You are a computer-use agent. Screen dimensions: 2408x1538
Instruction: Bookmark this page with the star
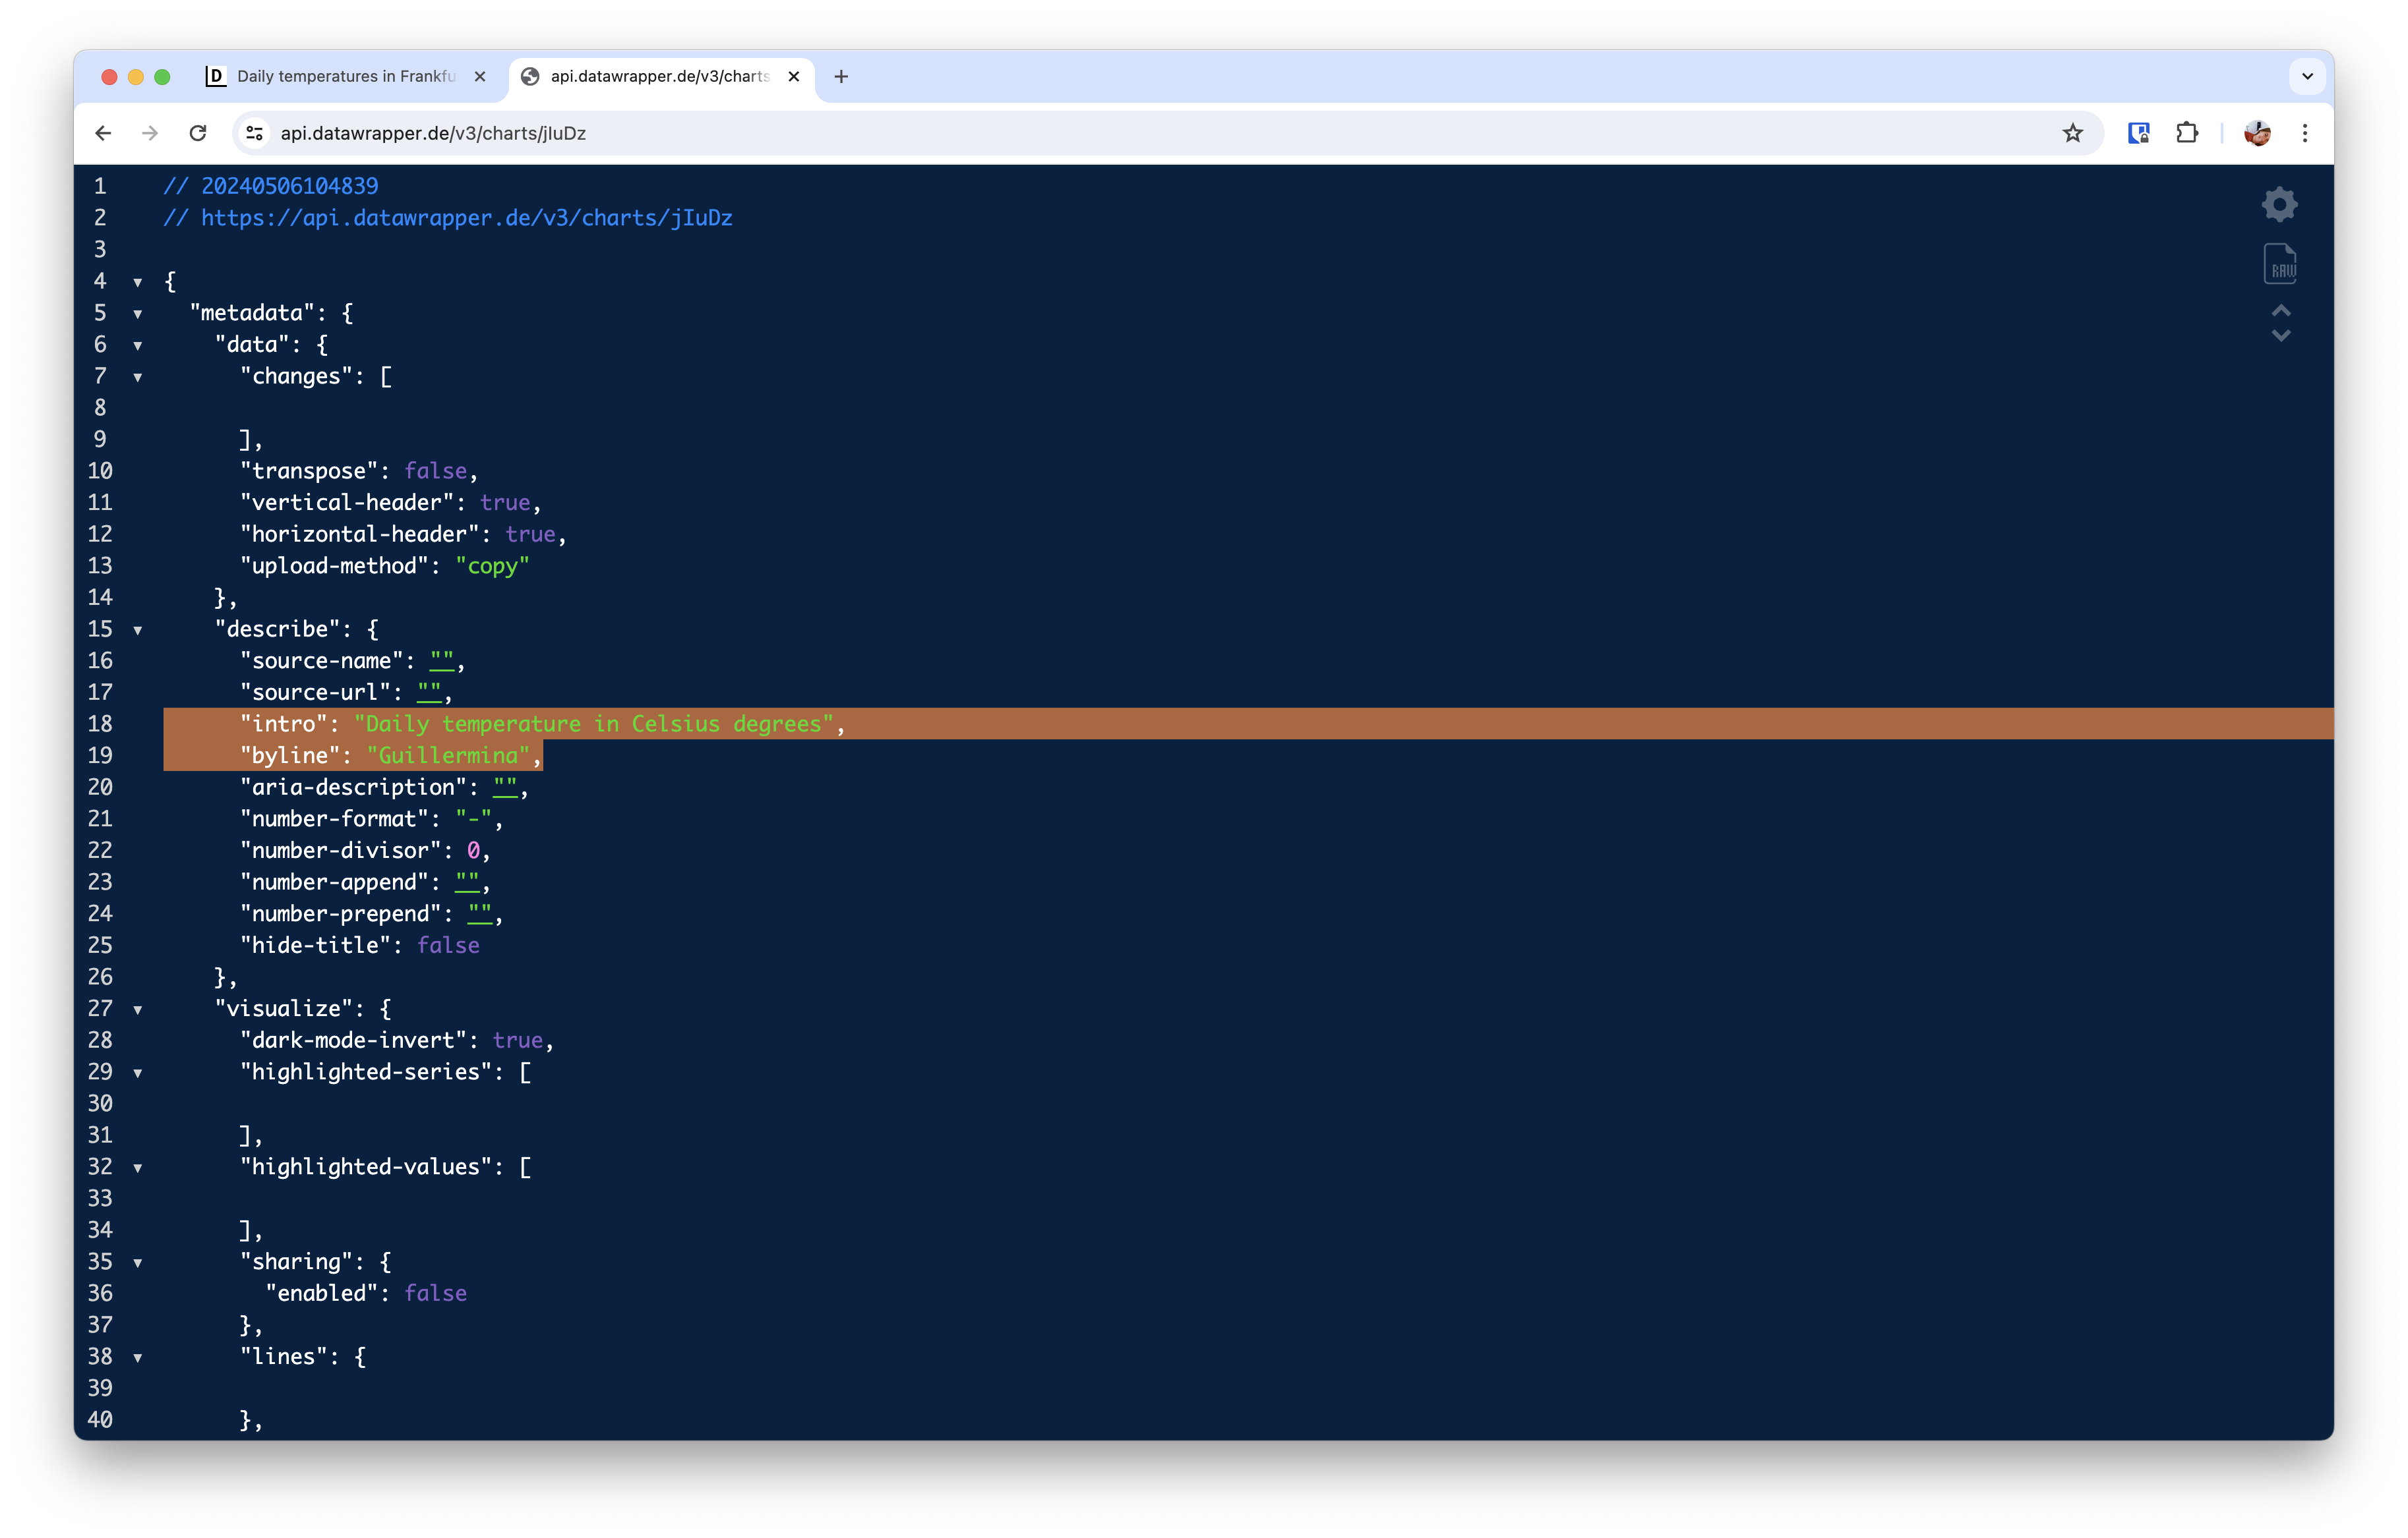pyautogui.click(x=2072, y=133)
